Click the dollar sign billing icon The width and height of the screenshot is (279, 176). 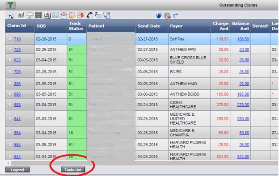click(x=80, y=16)
